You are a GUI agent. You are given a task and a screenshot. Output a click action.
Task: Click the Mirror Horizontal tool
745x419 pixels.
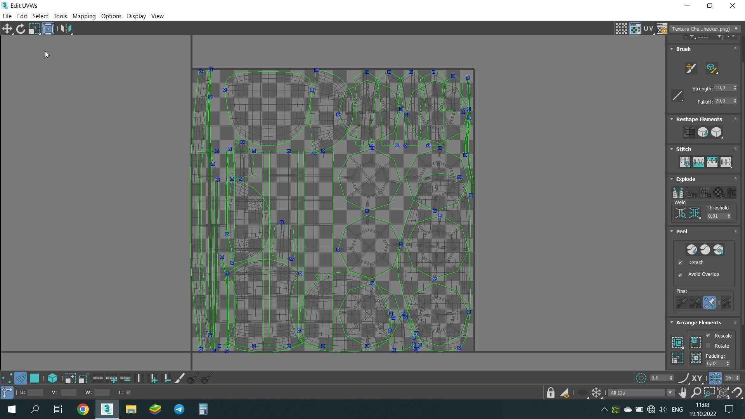[66, 29]
